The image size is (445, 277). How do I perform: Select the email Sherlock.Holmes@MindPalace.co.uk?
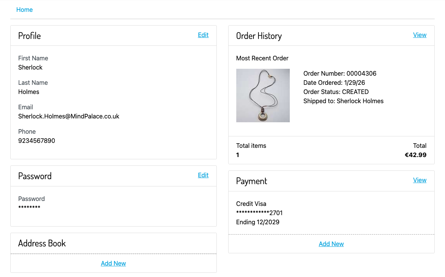69,116
